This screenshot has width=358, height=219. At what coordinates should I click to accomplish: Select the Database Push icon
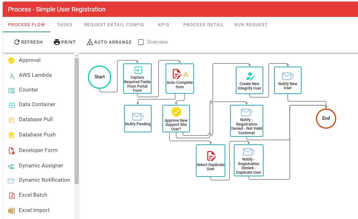click(x=11, y=135)
